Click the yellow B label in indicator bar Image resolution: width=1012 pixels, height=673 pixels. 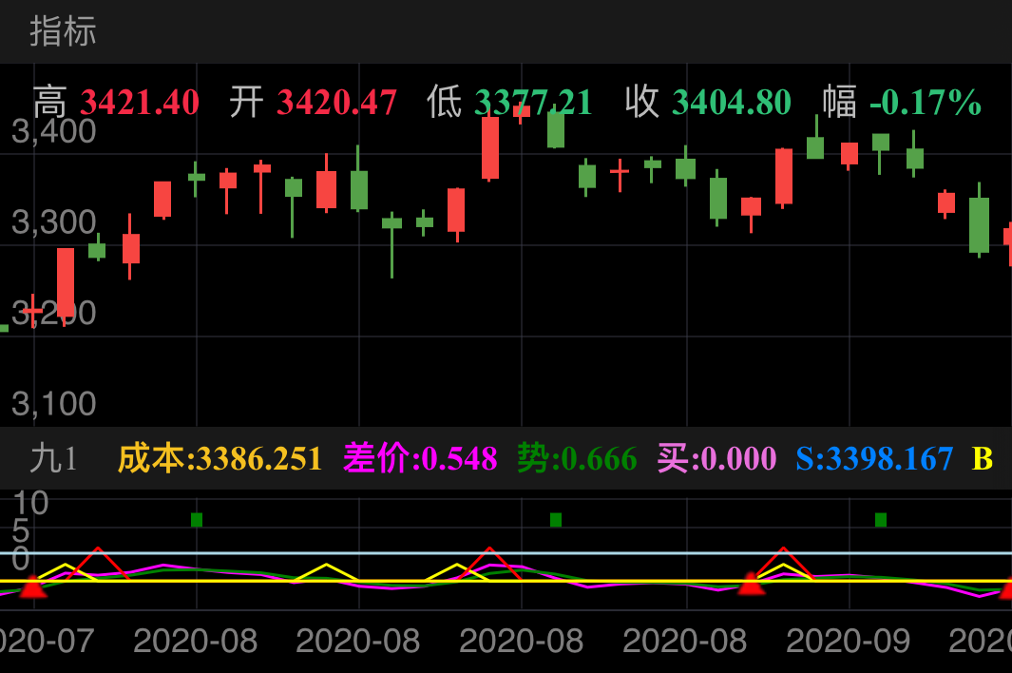coord(982,459)
